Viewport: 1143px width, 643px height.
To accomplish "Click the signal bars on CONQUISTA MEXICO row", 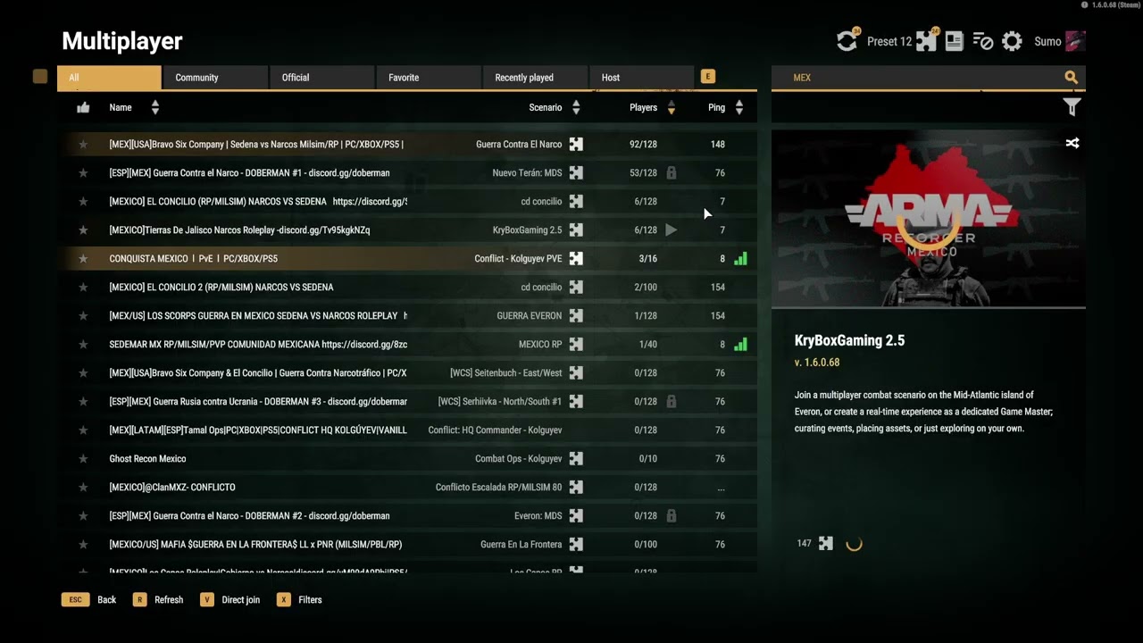I will [x=740, y=259].
